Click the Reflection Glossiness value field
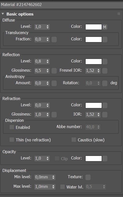 [40, 71]
